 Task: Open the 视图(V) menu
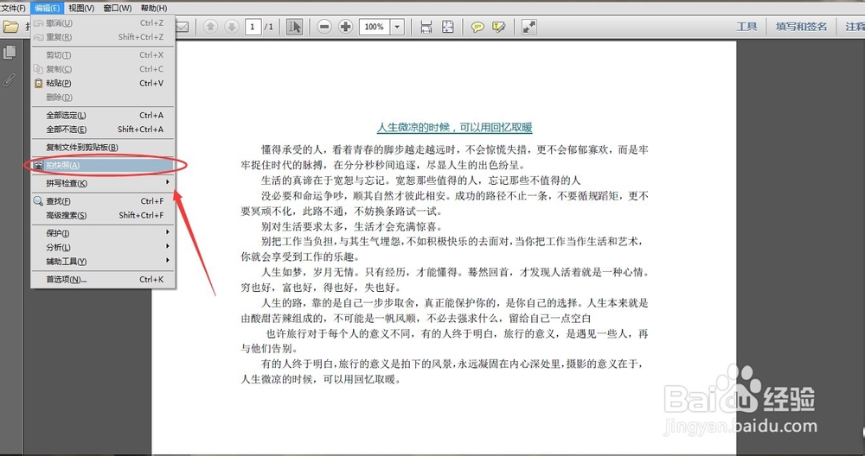(x=81, y=9)
